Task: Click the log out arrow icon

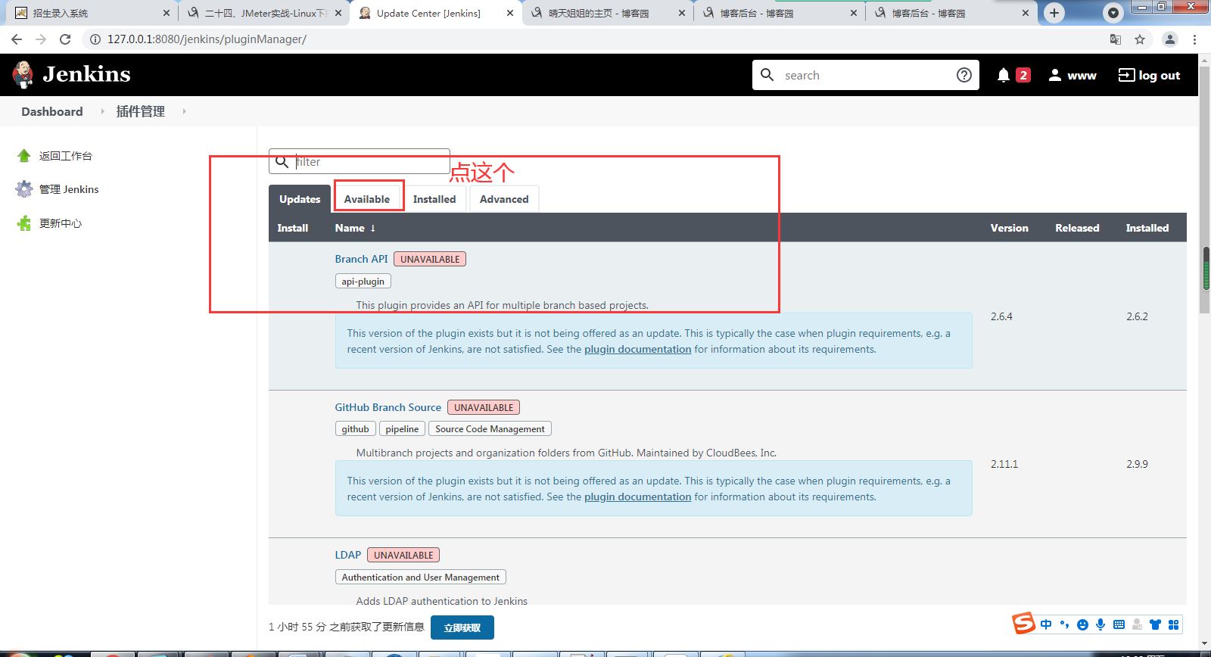Action: (1126, 75)
